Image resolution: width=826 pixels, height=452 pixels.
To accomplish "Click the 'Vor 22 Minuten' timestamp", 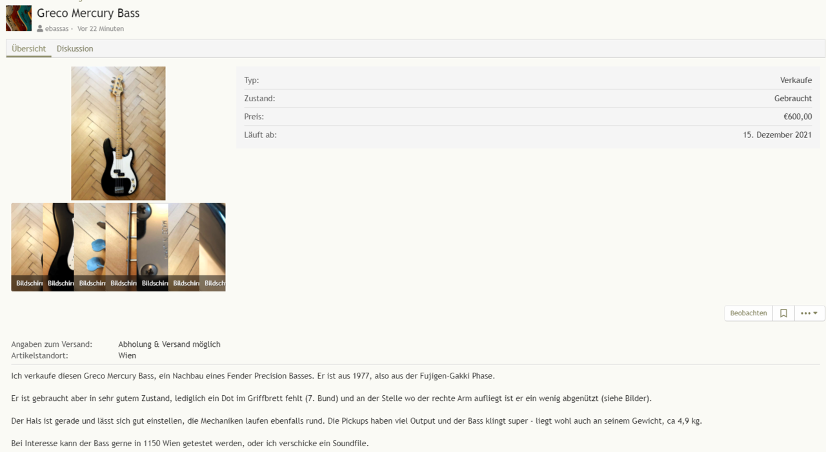I will [101, 29].
